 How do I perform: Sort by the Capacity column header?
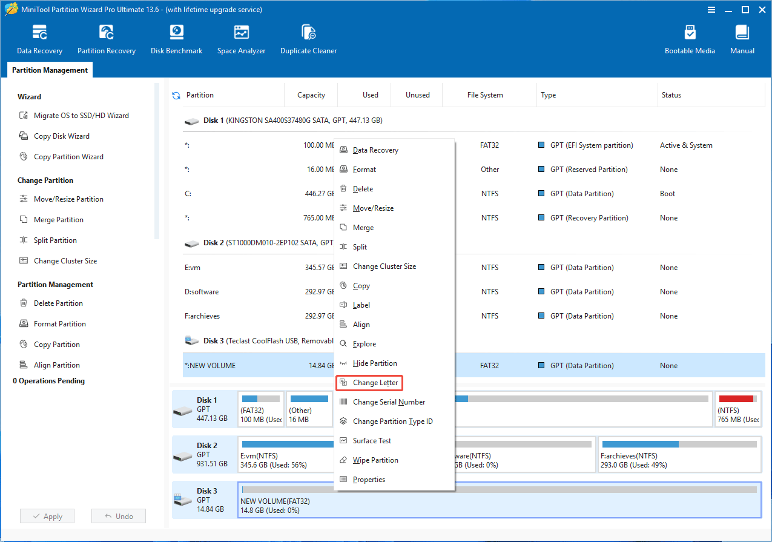point(311,95)
